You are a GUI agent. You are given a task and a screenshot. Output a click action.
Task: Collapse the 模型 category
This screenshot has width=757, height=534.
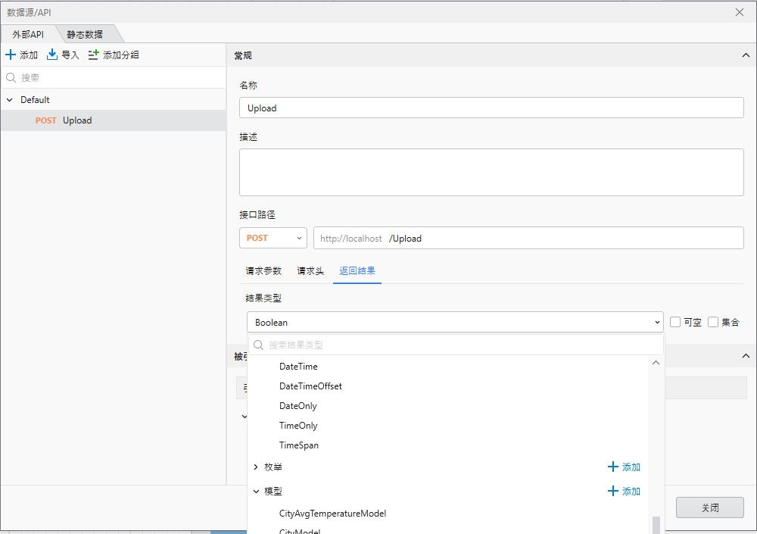pyautogui.click(x=256, y=492)
